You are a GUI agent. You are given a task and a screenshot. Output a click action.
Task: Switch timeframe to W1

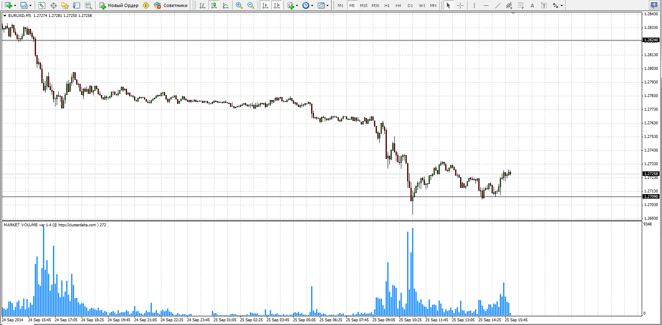tap(422, 5)
